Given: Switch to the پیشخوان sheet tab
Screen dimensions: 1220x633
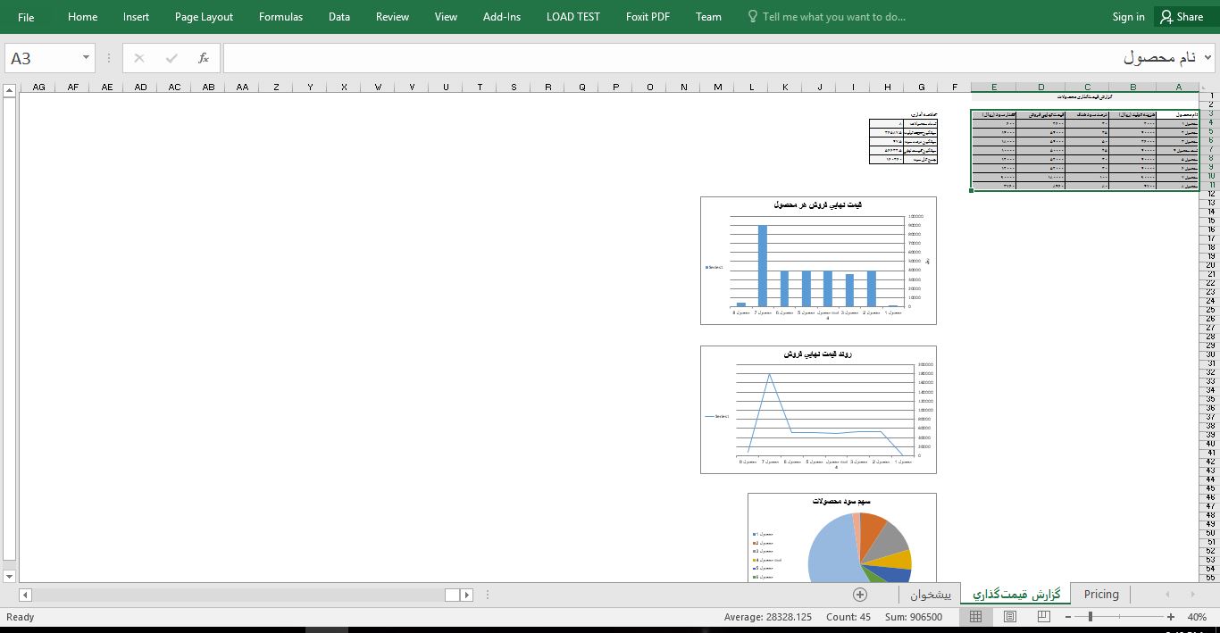Looking at the screenshot, I should (931, 595).
